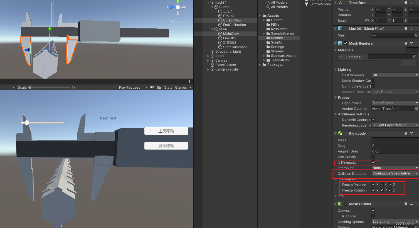Image resolution: width=419 pixels, height=228 pixels.
Task: Click the help icon on the Rigidbody component
Action: (406, 133)
